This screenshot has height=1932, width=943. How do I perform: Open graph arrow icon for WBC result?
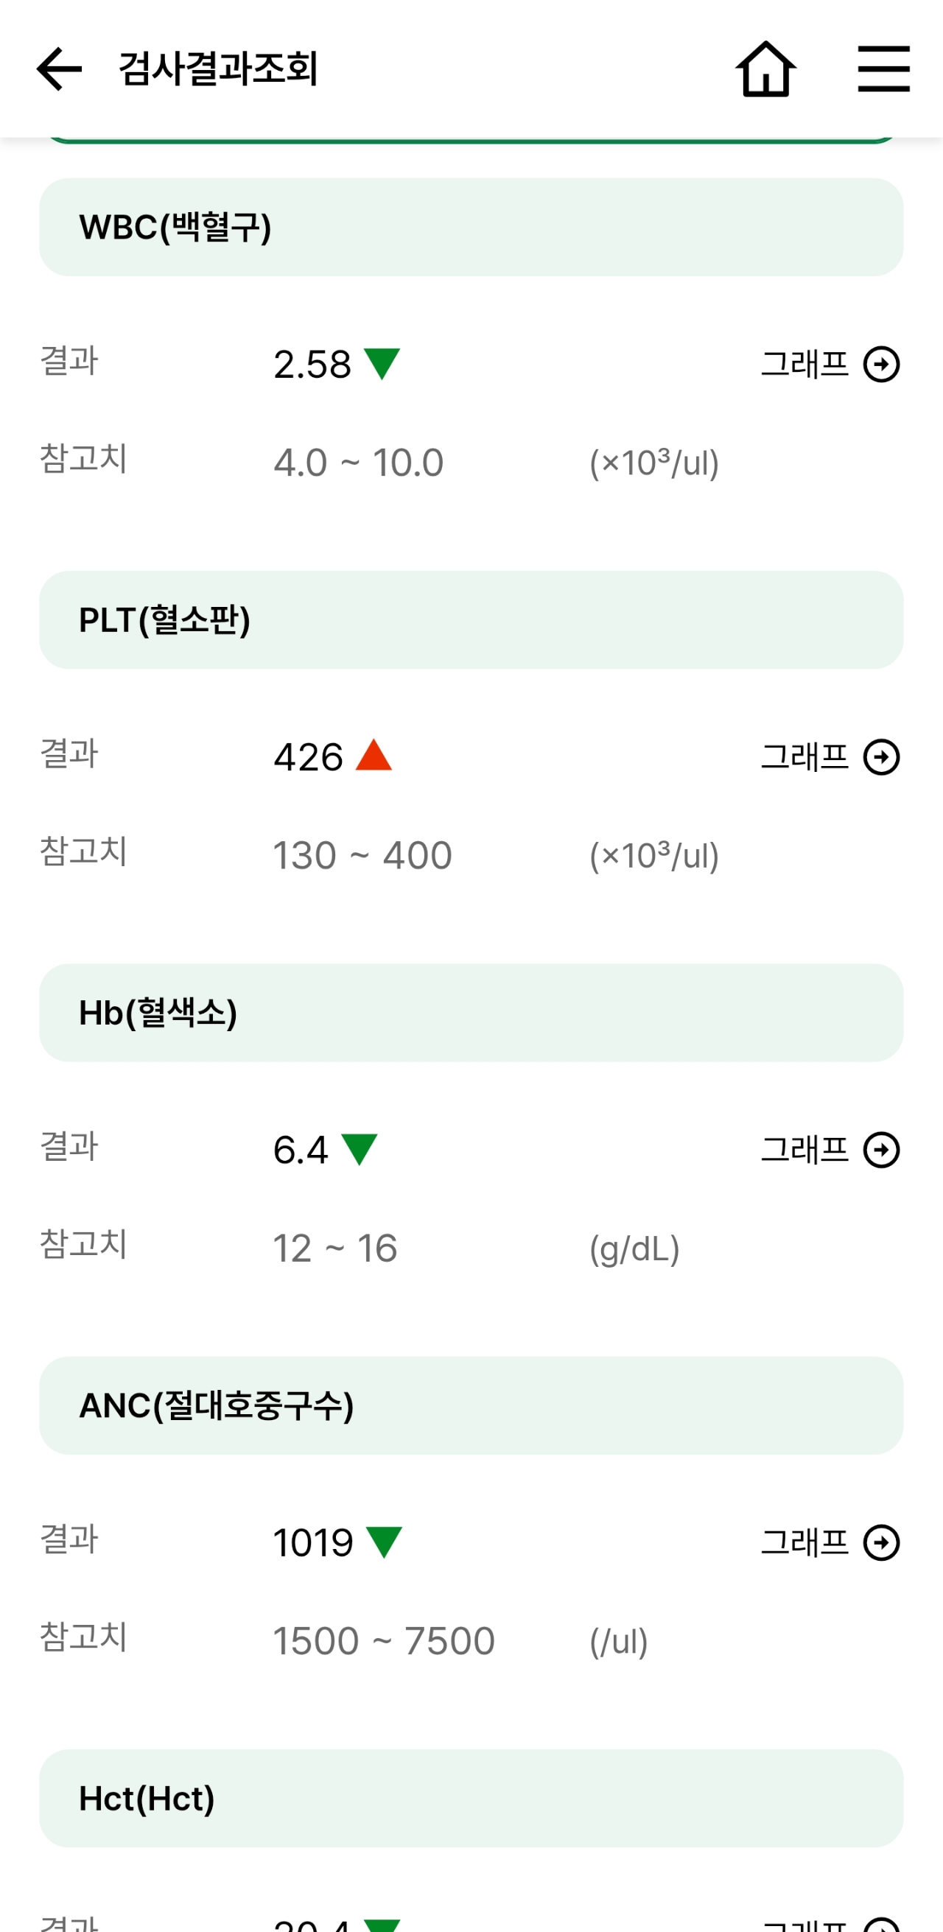(881, 365)
